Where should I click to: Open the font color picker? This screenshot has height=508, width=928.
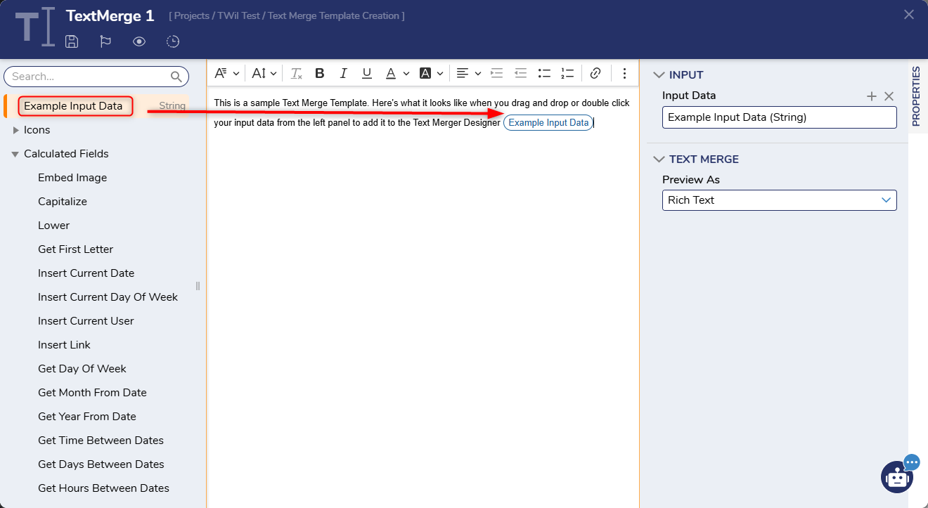point(391,73)
